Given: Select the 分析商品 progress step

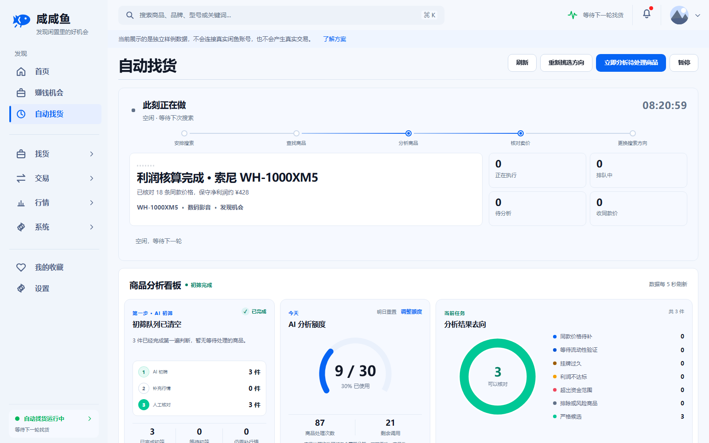Looking at the screenshot, I should (409, 133).
